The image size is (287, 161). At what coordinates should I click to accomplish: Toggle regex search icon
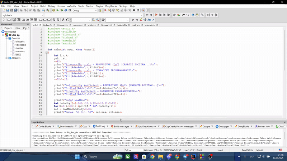point(153,20)
